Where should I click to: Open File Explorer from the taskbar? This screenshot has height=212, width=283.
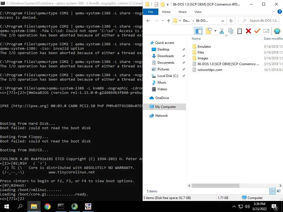(x=34, y=206)
